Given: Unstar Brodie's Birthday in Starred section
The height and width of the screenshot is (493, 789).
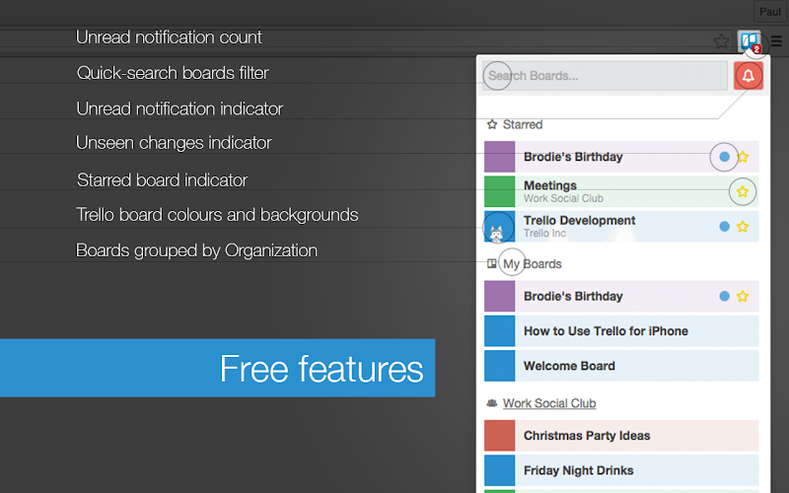Looking at the screenshot, I should tap(743, 157).
